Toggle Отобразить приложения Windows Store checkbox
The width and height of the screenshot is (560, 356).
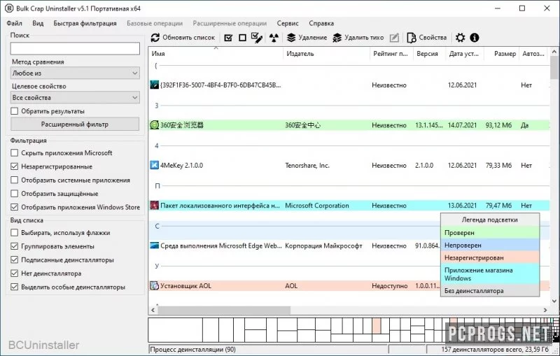click(14, 207)
